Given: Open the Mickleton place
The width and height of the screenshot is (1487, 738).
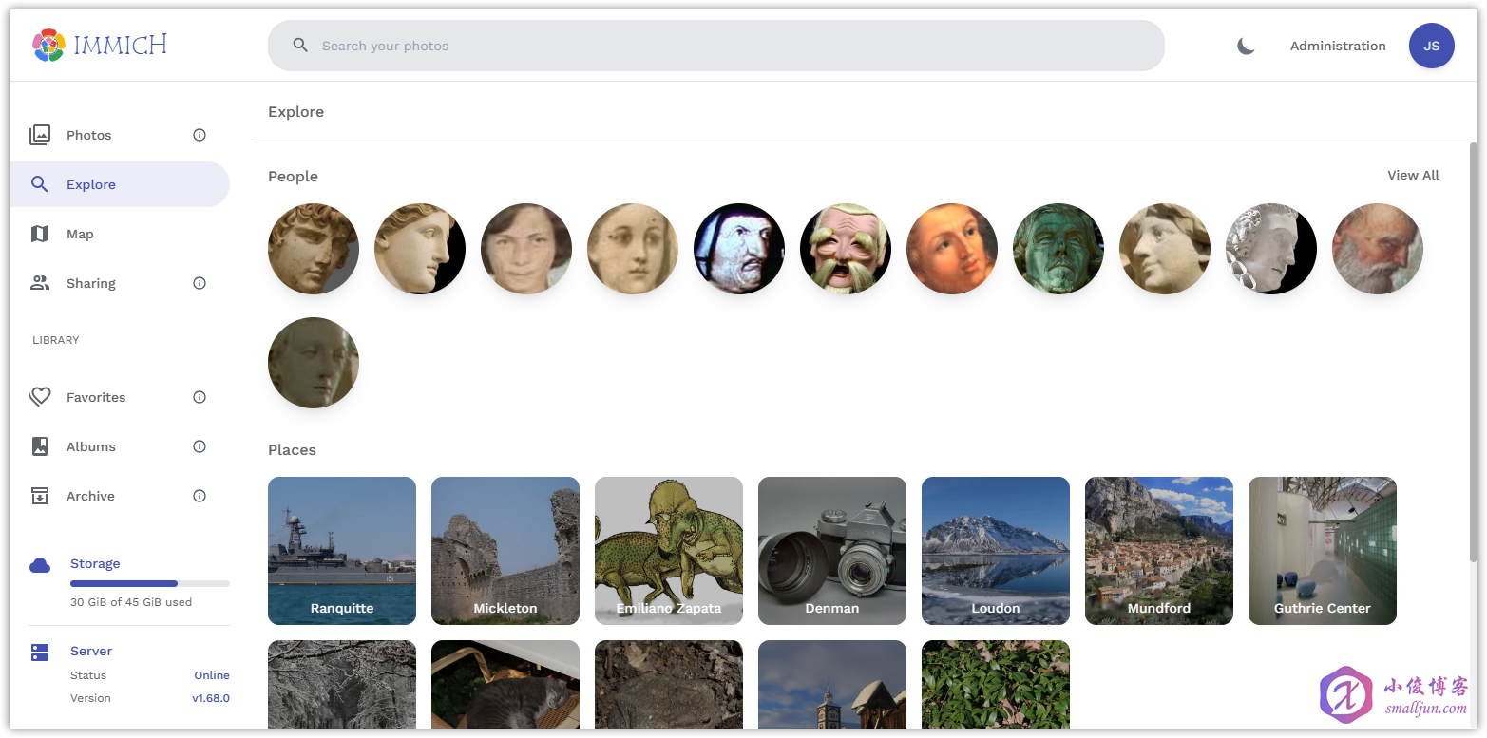Looking at the screenshot, I should point(505,551).
